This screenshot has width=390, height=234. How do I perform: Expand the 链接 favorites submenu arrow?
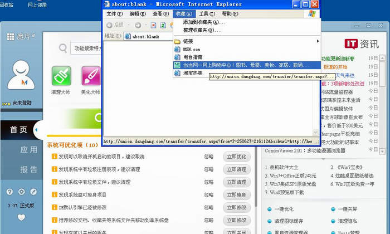pyautogui.click(x=318, y=41)
